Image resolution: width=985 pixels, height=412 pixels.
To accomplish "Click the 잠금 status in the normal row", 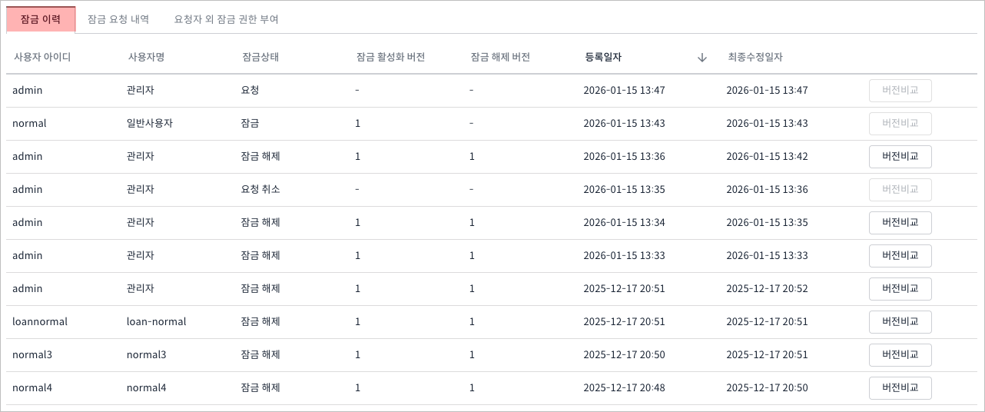I will tap(250, 123).
